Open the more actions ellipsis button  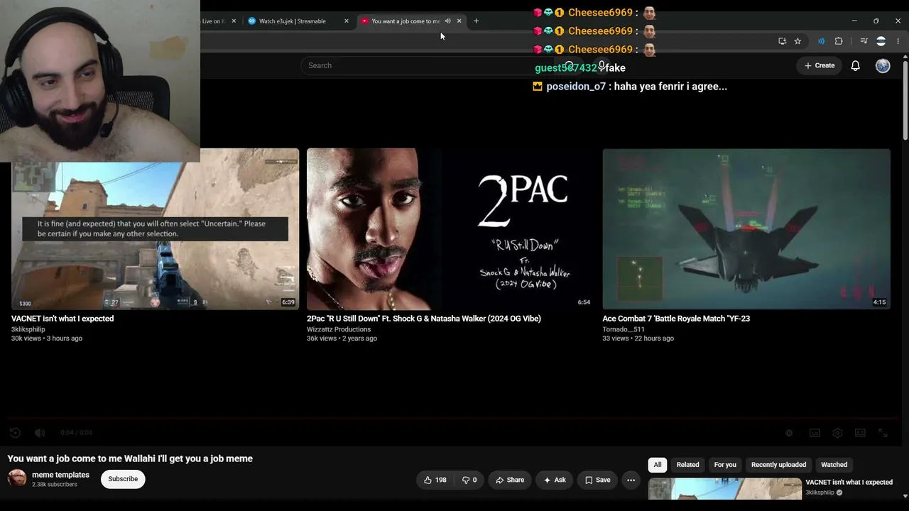(x=631, y=480)
